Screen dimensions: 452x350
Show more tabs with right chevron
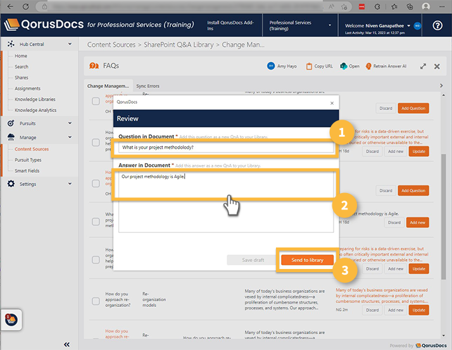click(x=441, y=85)
